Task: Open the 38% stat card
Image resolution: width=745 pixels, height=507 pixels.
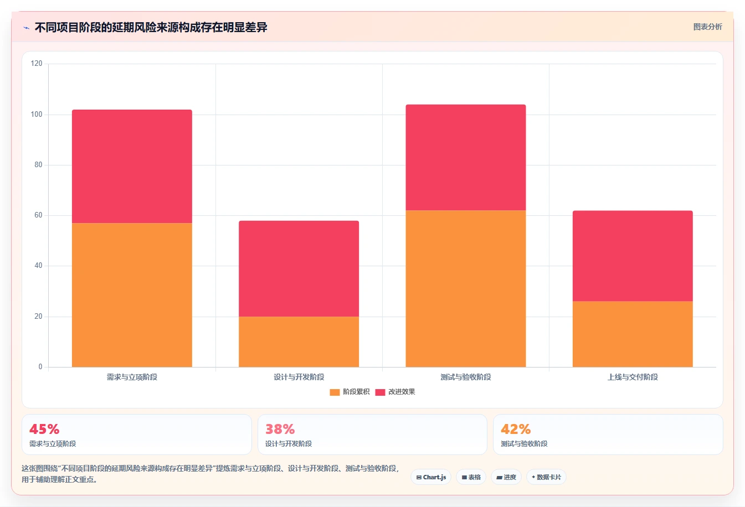Action: [372, 434]
